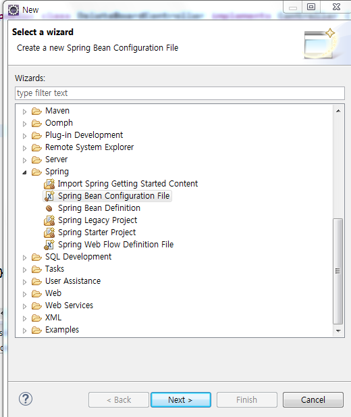Click the disabled < Back button
351x417 pixels.
(x=119, y=399)
